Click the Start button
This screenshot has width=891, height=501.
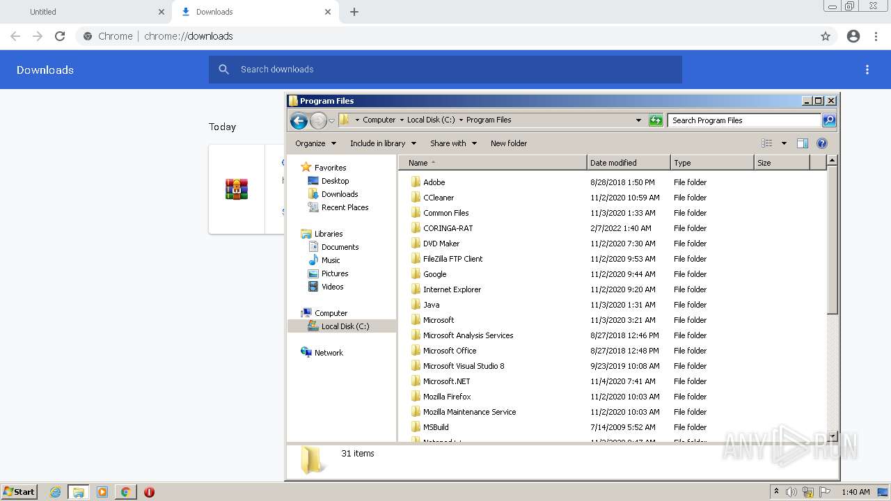[x=19, y=492]
